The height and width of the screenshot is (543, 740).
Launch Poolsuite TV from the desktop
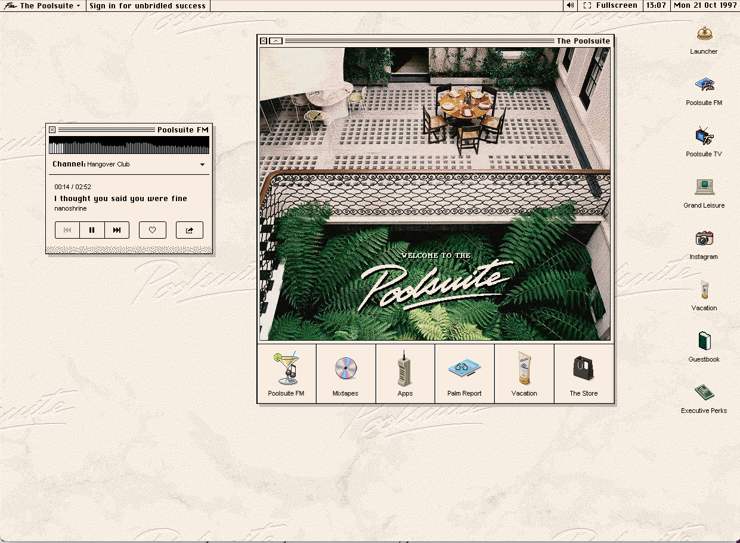pos(704,137)
